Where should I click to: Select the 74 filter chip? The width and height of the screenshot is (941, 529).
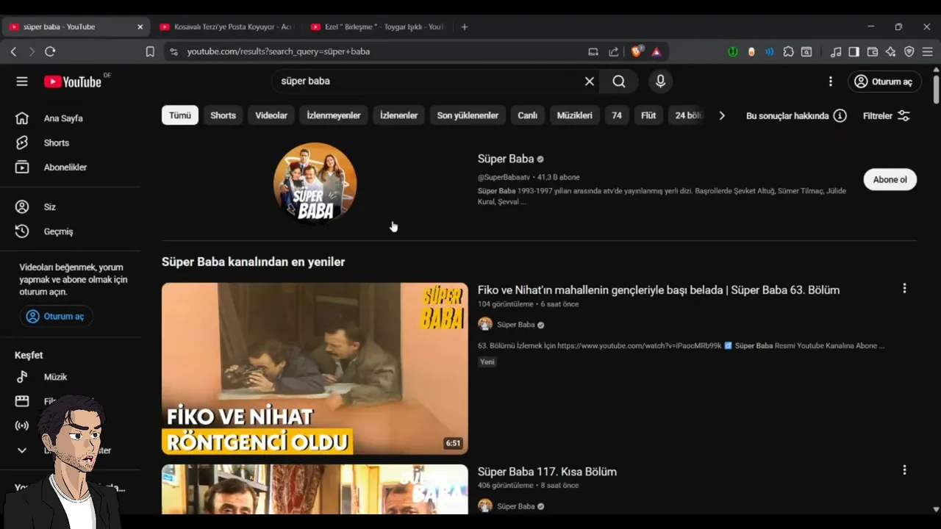tap(617, 115)
